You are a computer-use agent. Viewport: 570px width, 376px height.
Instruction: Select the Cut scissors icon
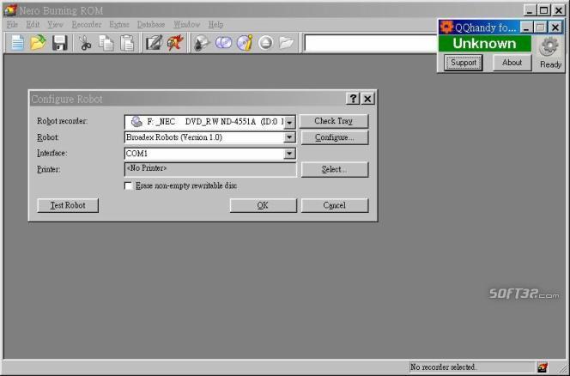[x=85, y=43]
